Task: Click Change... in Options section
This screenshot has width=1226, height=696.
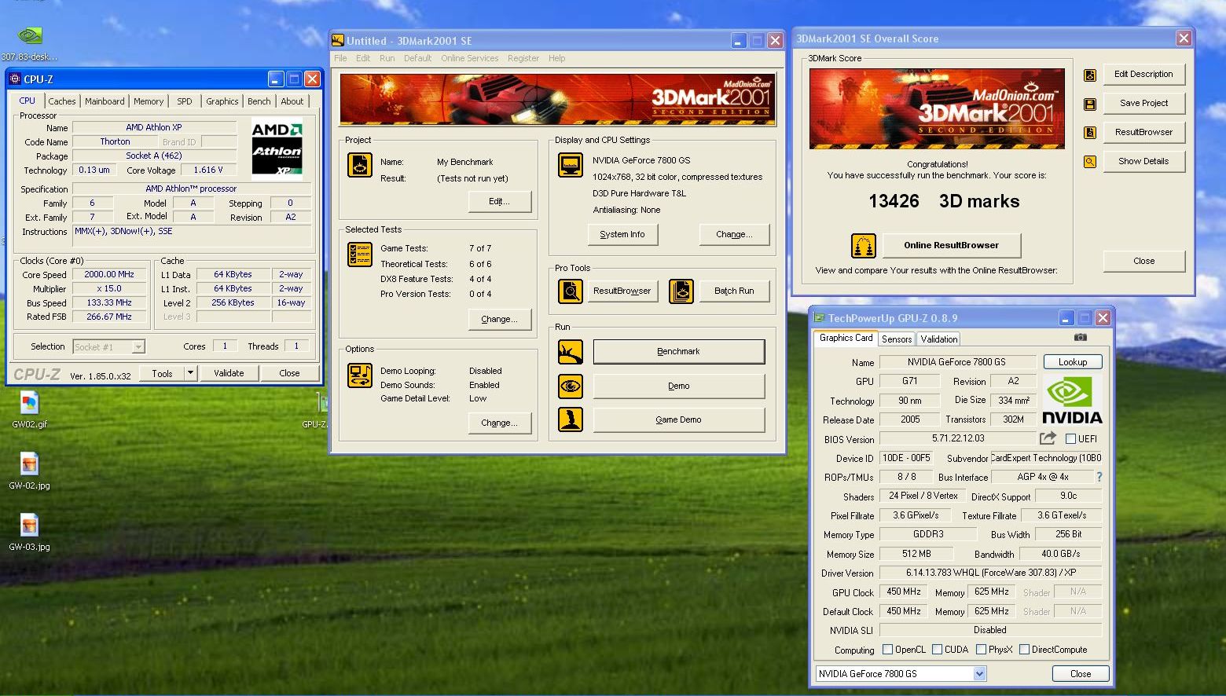Action: coord(499,423)
